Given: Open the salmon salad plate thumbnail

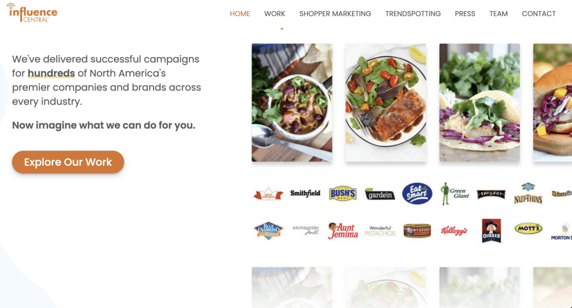Looking at the screenshot, I should 386,103.
